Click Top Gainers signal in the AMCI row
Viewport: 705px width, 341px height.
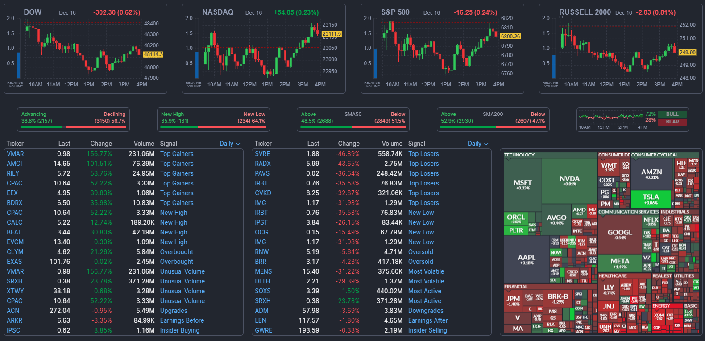177,164
